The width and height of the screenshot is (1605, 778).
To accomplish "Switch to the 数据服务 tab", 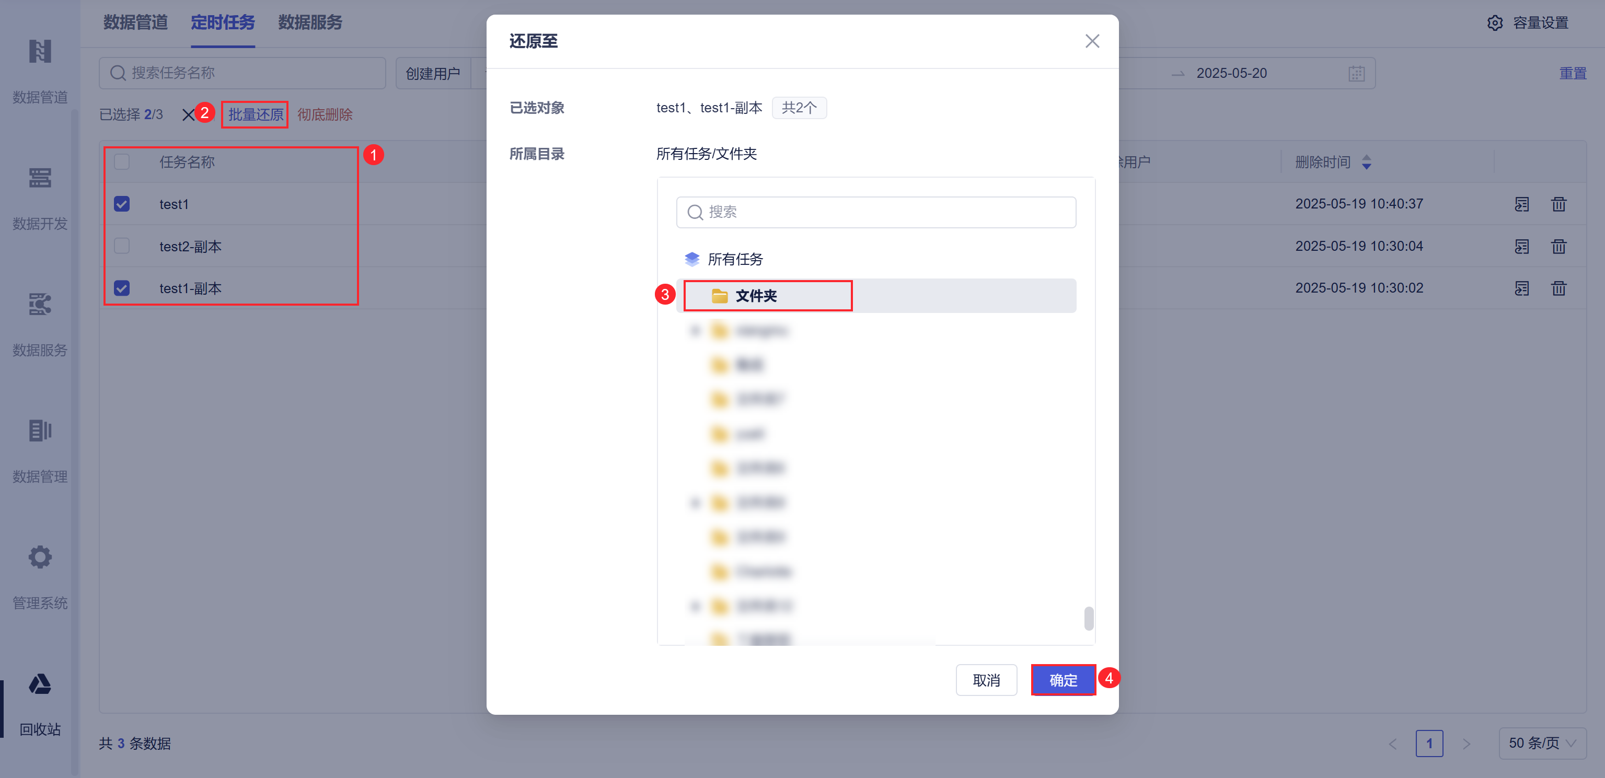I will (x=310, y=23).
